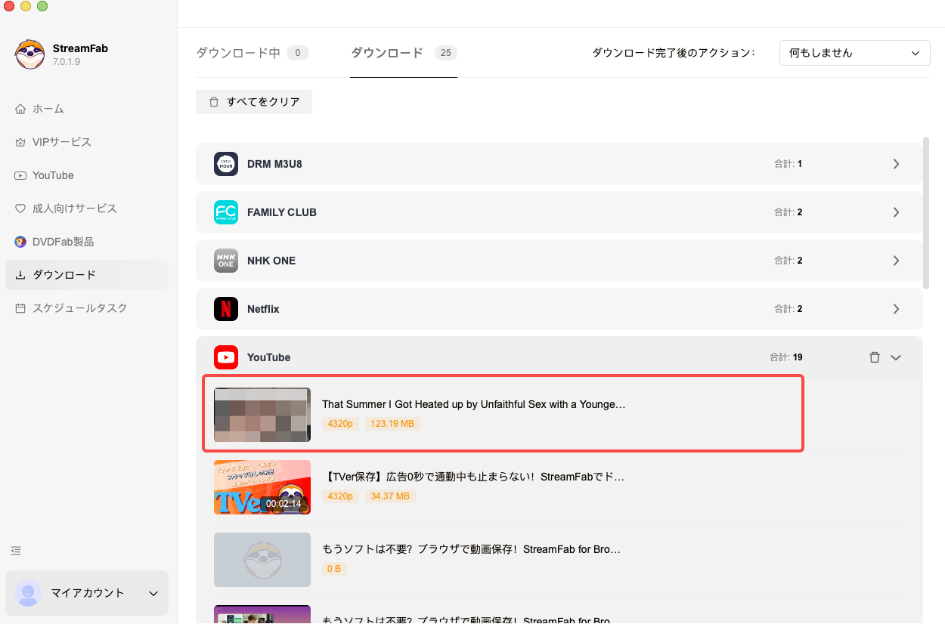
Task: Switch to the ダウンロード tab with 25 items
Action: click(404, 53)
